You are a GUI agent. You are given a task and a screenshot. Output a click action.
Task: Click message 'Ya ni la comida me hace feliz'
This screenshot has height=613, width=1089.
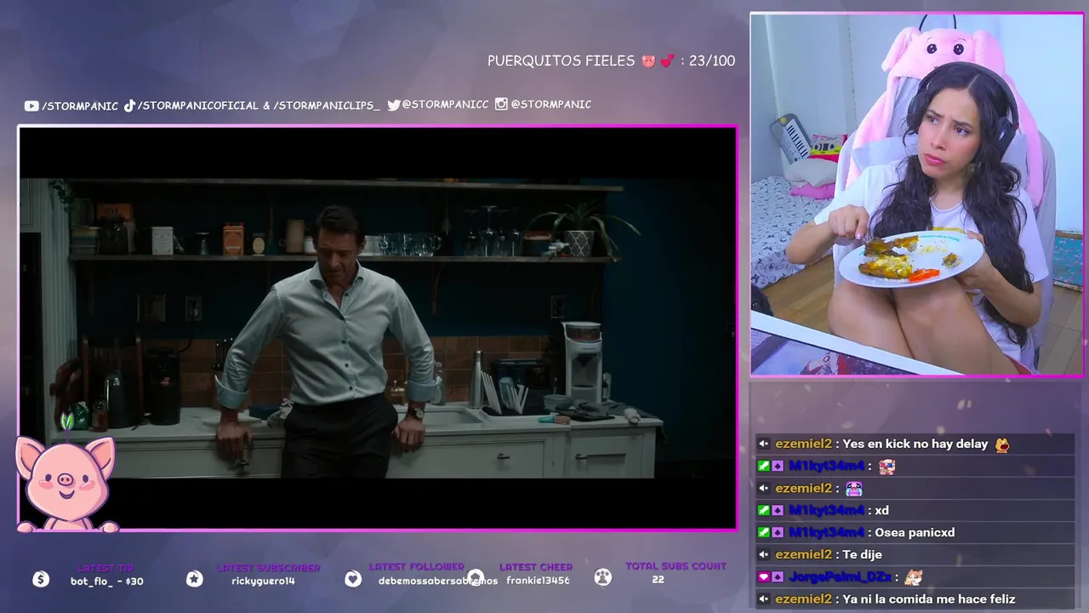pos(929,599)
